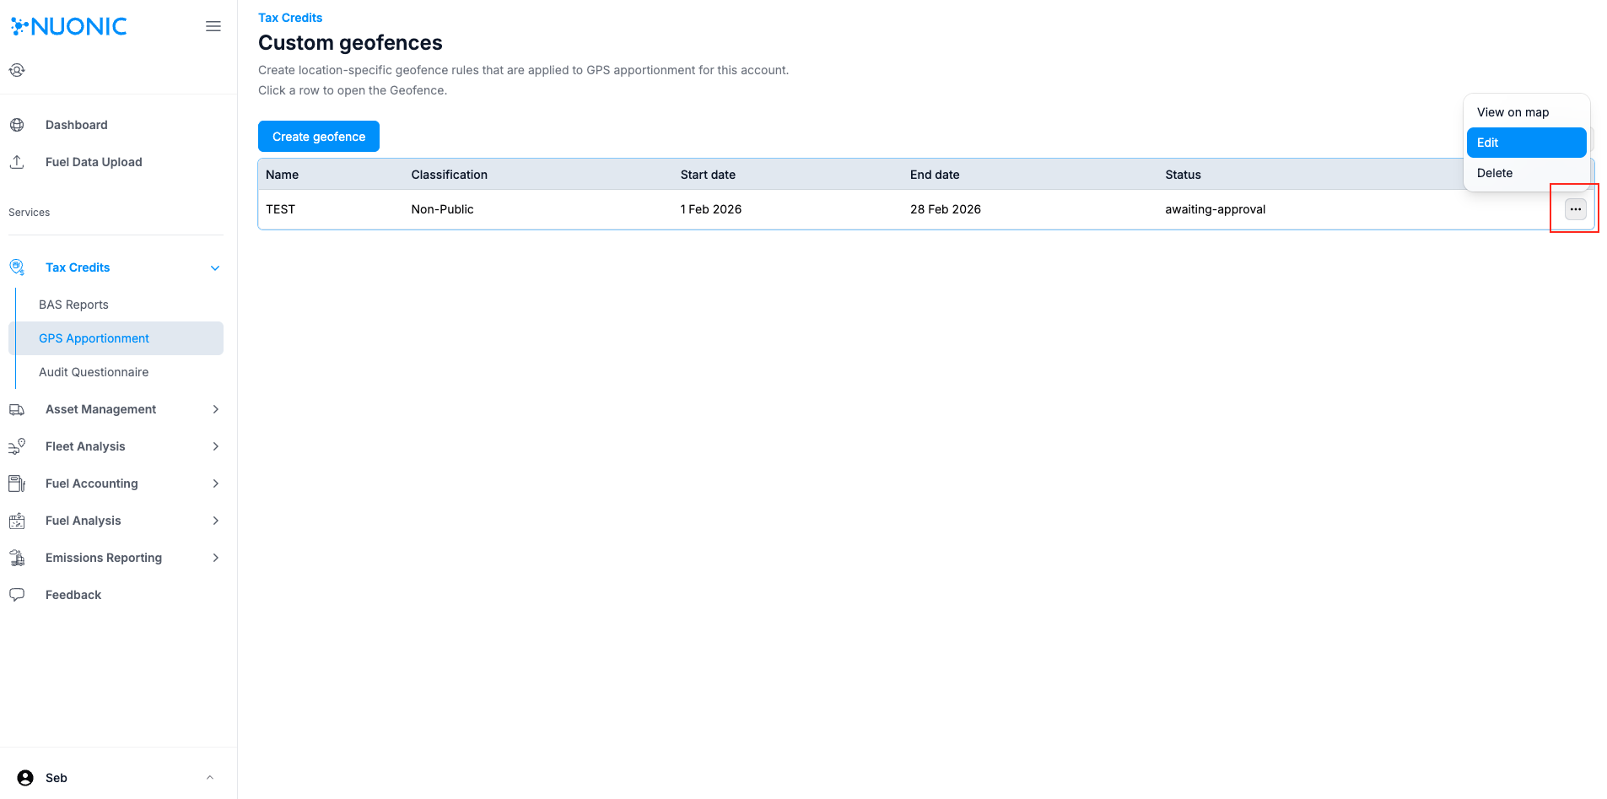The height and width of the screenshot is (799, 1607).
Task: Open GPS Apportionment in the sidebar
Action: click(x=116, y=338)
